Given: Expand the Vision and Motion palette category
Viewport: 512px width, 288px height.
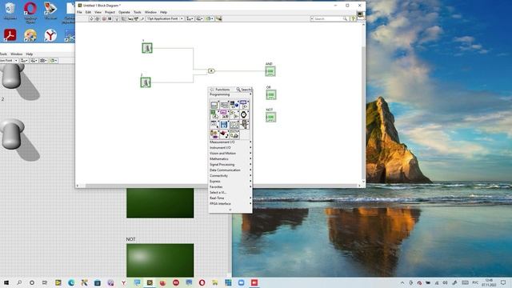Looking at the screenshot, I should click(230, 153).
